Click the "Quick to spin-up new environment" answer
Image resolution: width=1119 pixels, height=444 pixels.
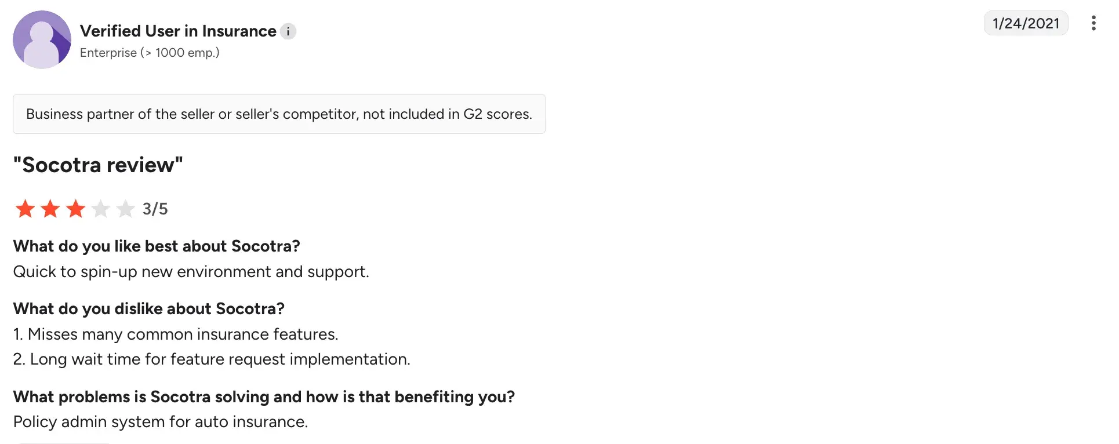pos(191,272)
